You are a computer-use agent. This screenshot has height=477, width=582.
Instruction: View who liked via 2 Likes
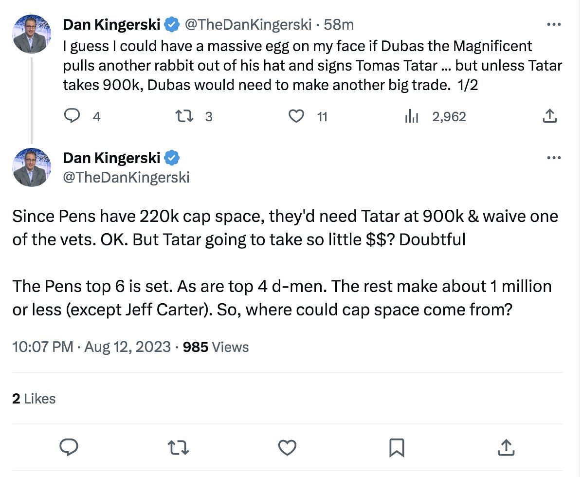[x=34, y=399]
